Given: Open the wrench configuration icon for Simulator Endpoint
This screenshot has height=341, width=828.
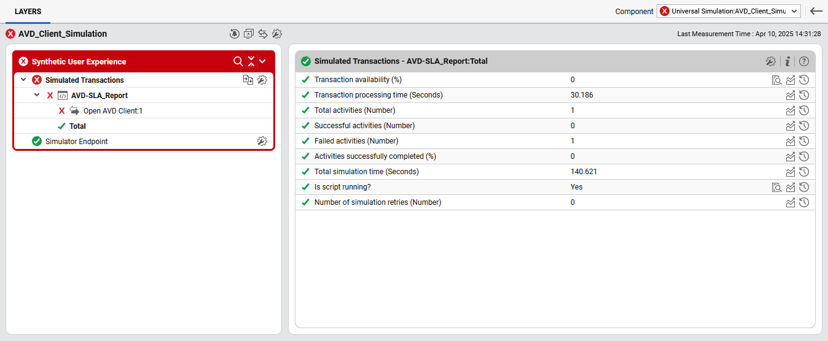Looking at the screenshot, I should pos(262,142).
